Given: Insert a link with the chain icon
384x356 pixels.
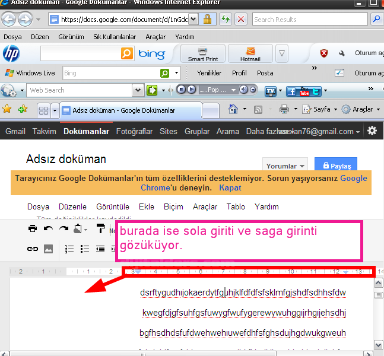Looking at the screenshot, I should coord(33,249).
